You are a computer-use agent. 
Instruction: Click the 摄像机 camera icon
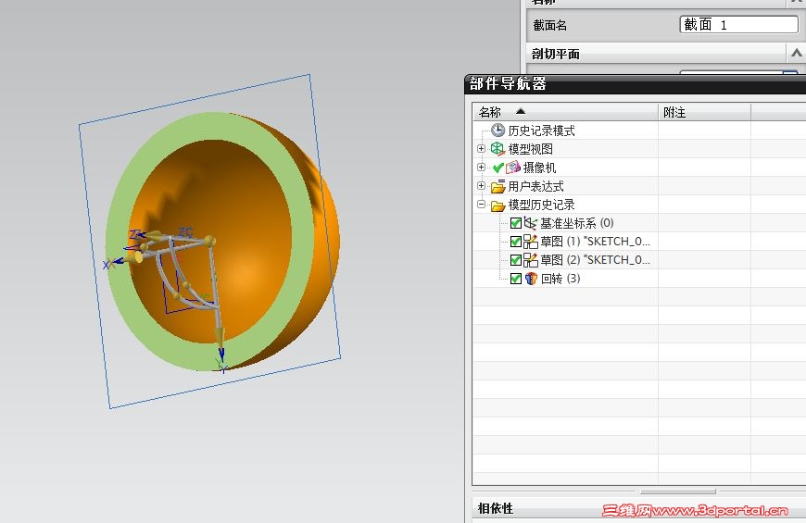tap(513, 168)
